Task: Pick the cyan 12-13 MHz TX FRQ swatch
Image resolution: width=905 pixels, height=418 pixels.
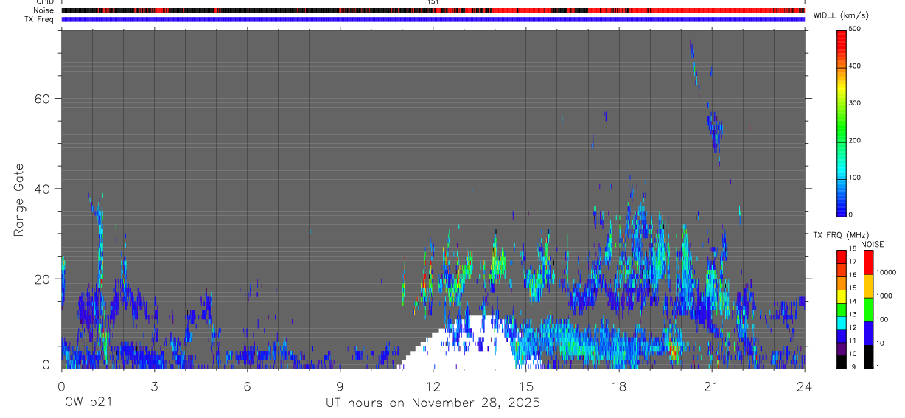Action: (x=842, y=322)
